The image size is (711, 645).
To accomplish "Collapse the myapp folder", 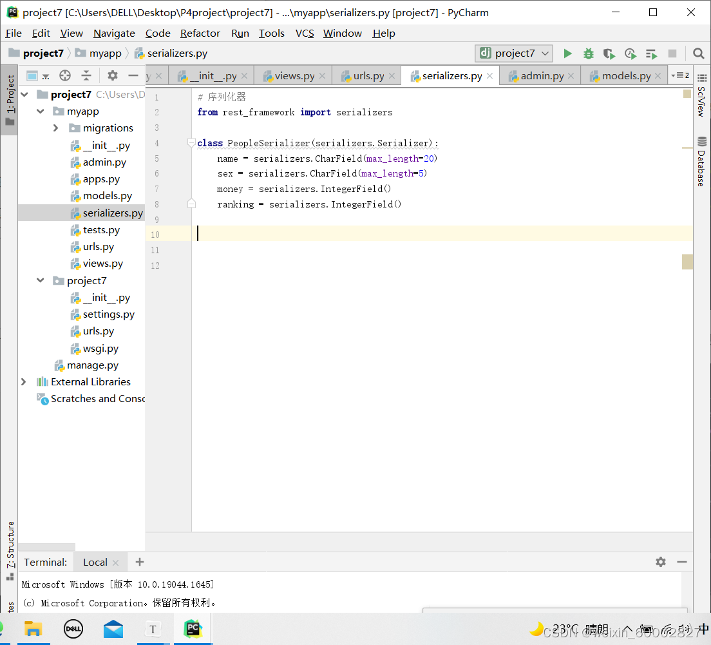I will 41,111.
